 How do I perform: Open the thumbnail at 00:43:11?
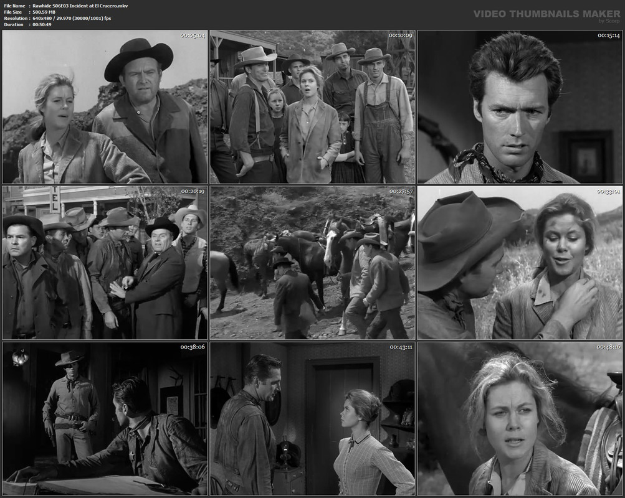[313, 418]
